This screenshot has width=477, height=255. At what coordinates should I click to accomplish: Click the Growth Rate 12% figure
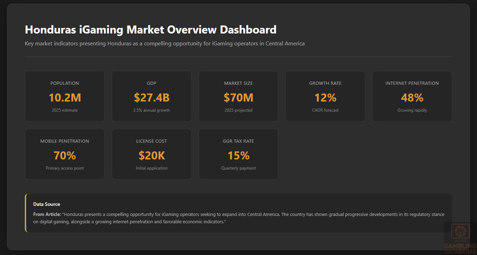pyautogui.click(x=325, y=98)
